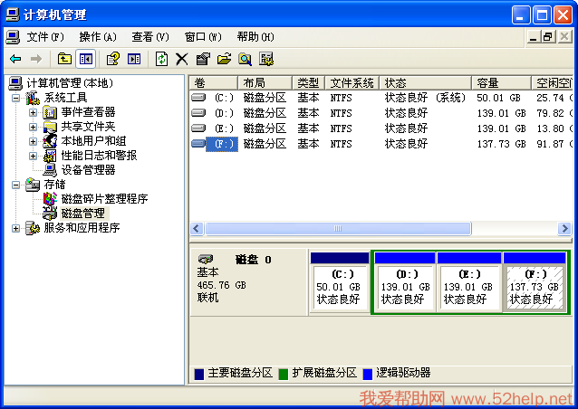Select 磁盘碎片整理程序 in the tree

click(x=104, y=199)
